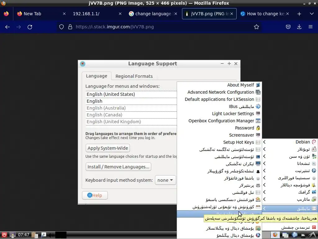The width and height of the screenshot is (318, 239).
Task: Click the IBus settings gear icon
Action: pos(258,106)
